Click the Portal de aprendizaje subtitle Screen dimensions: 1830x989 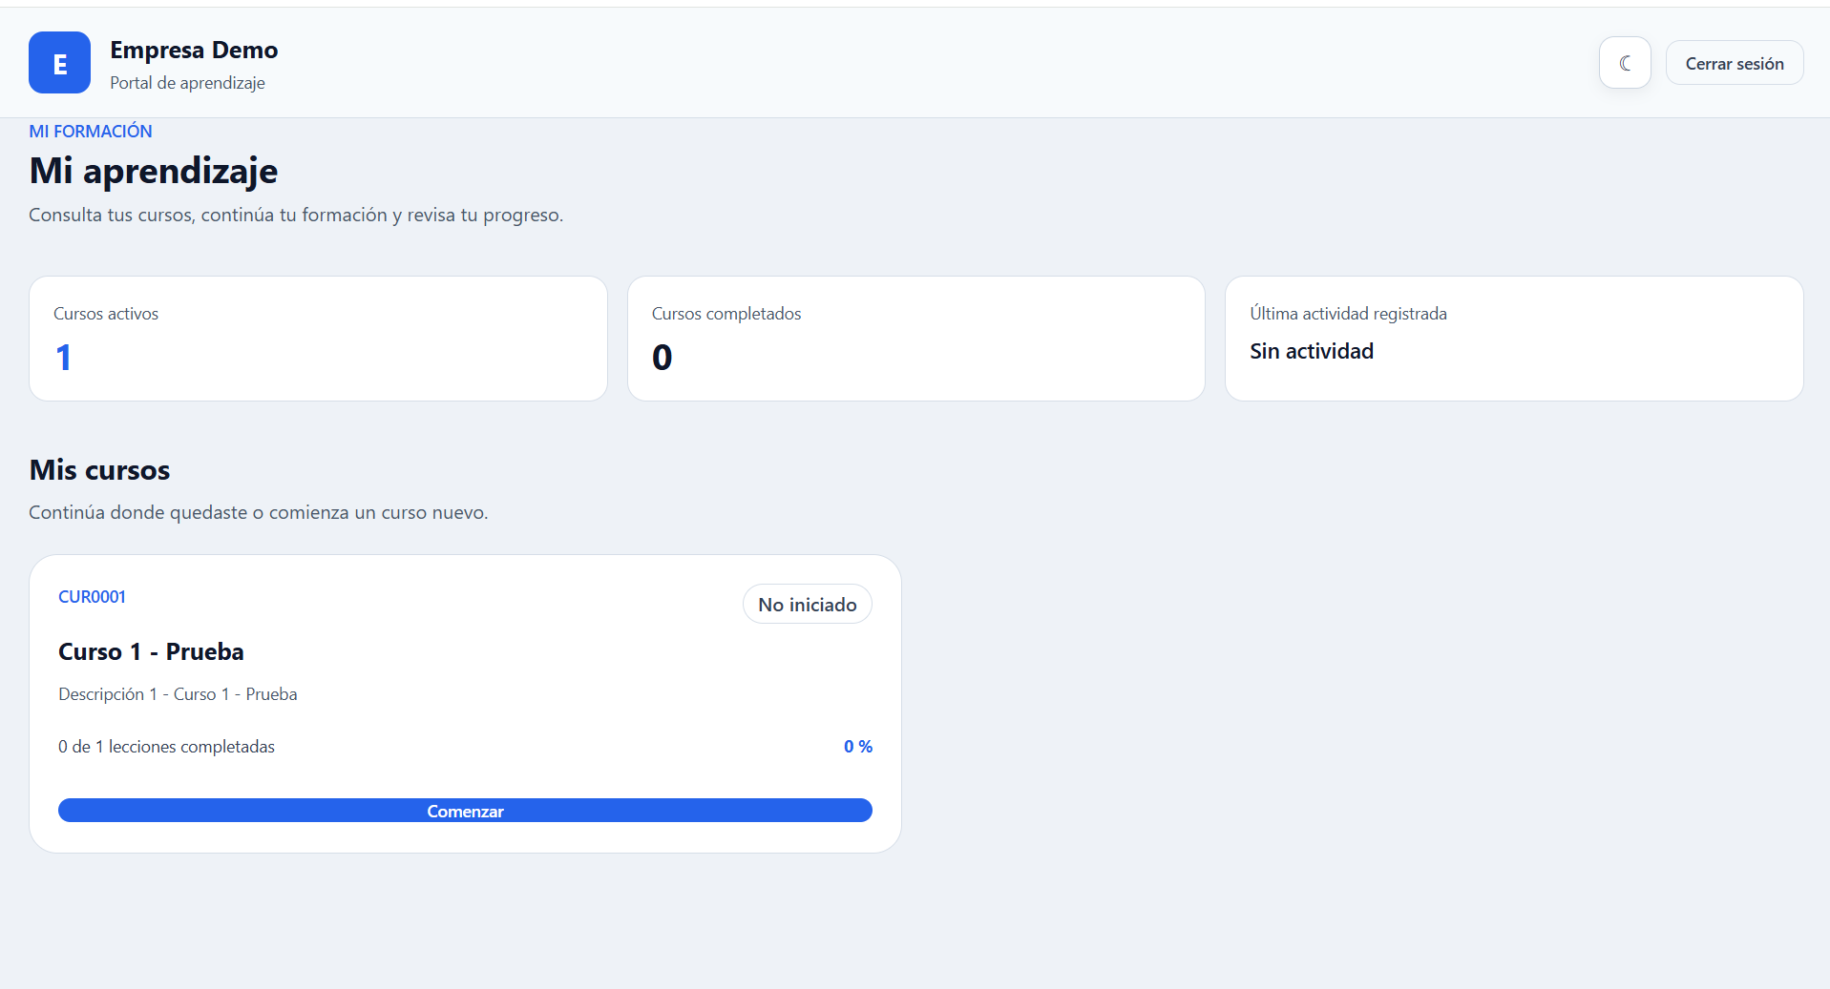[x=187, y=83]
